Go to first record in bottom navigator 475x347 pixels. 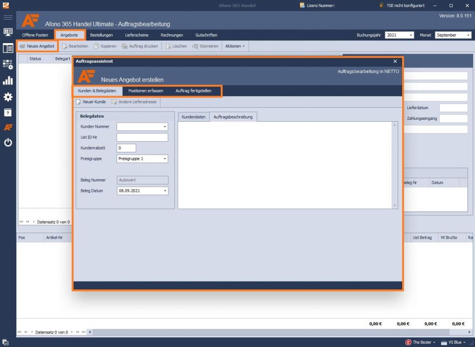19,332
